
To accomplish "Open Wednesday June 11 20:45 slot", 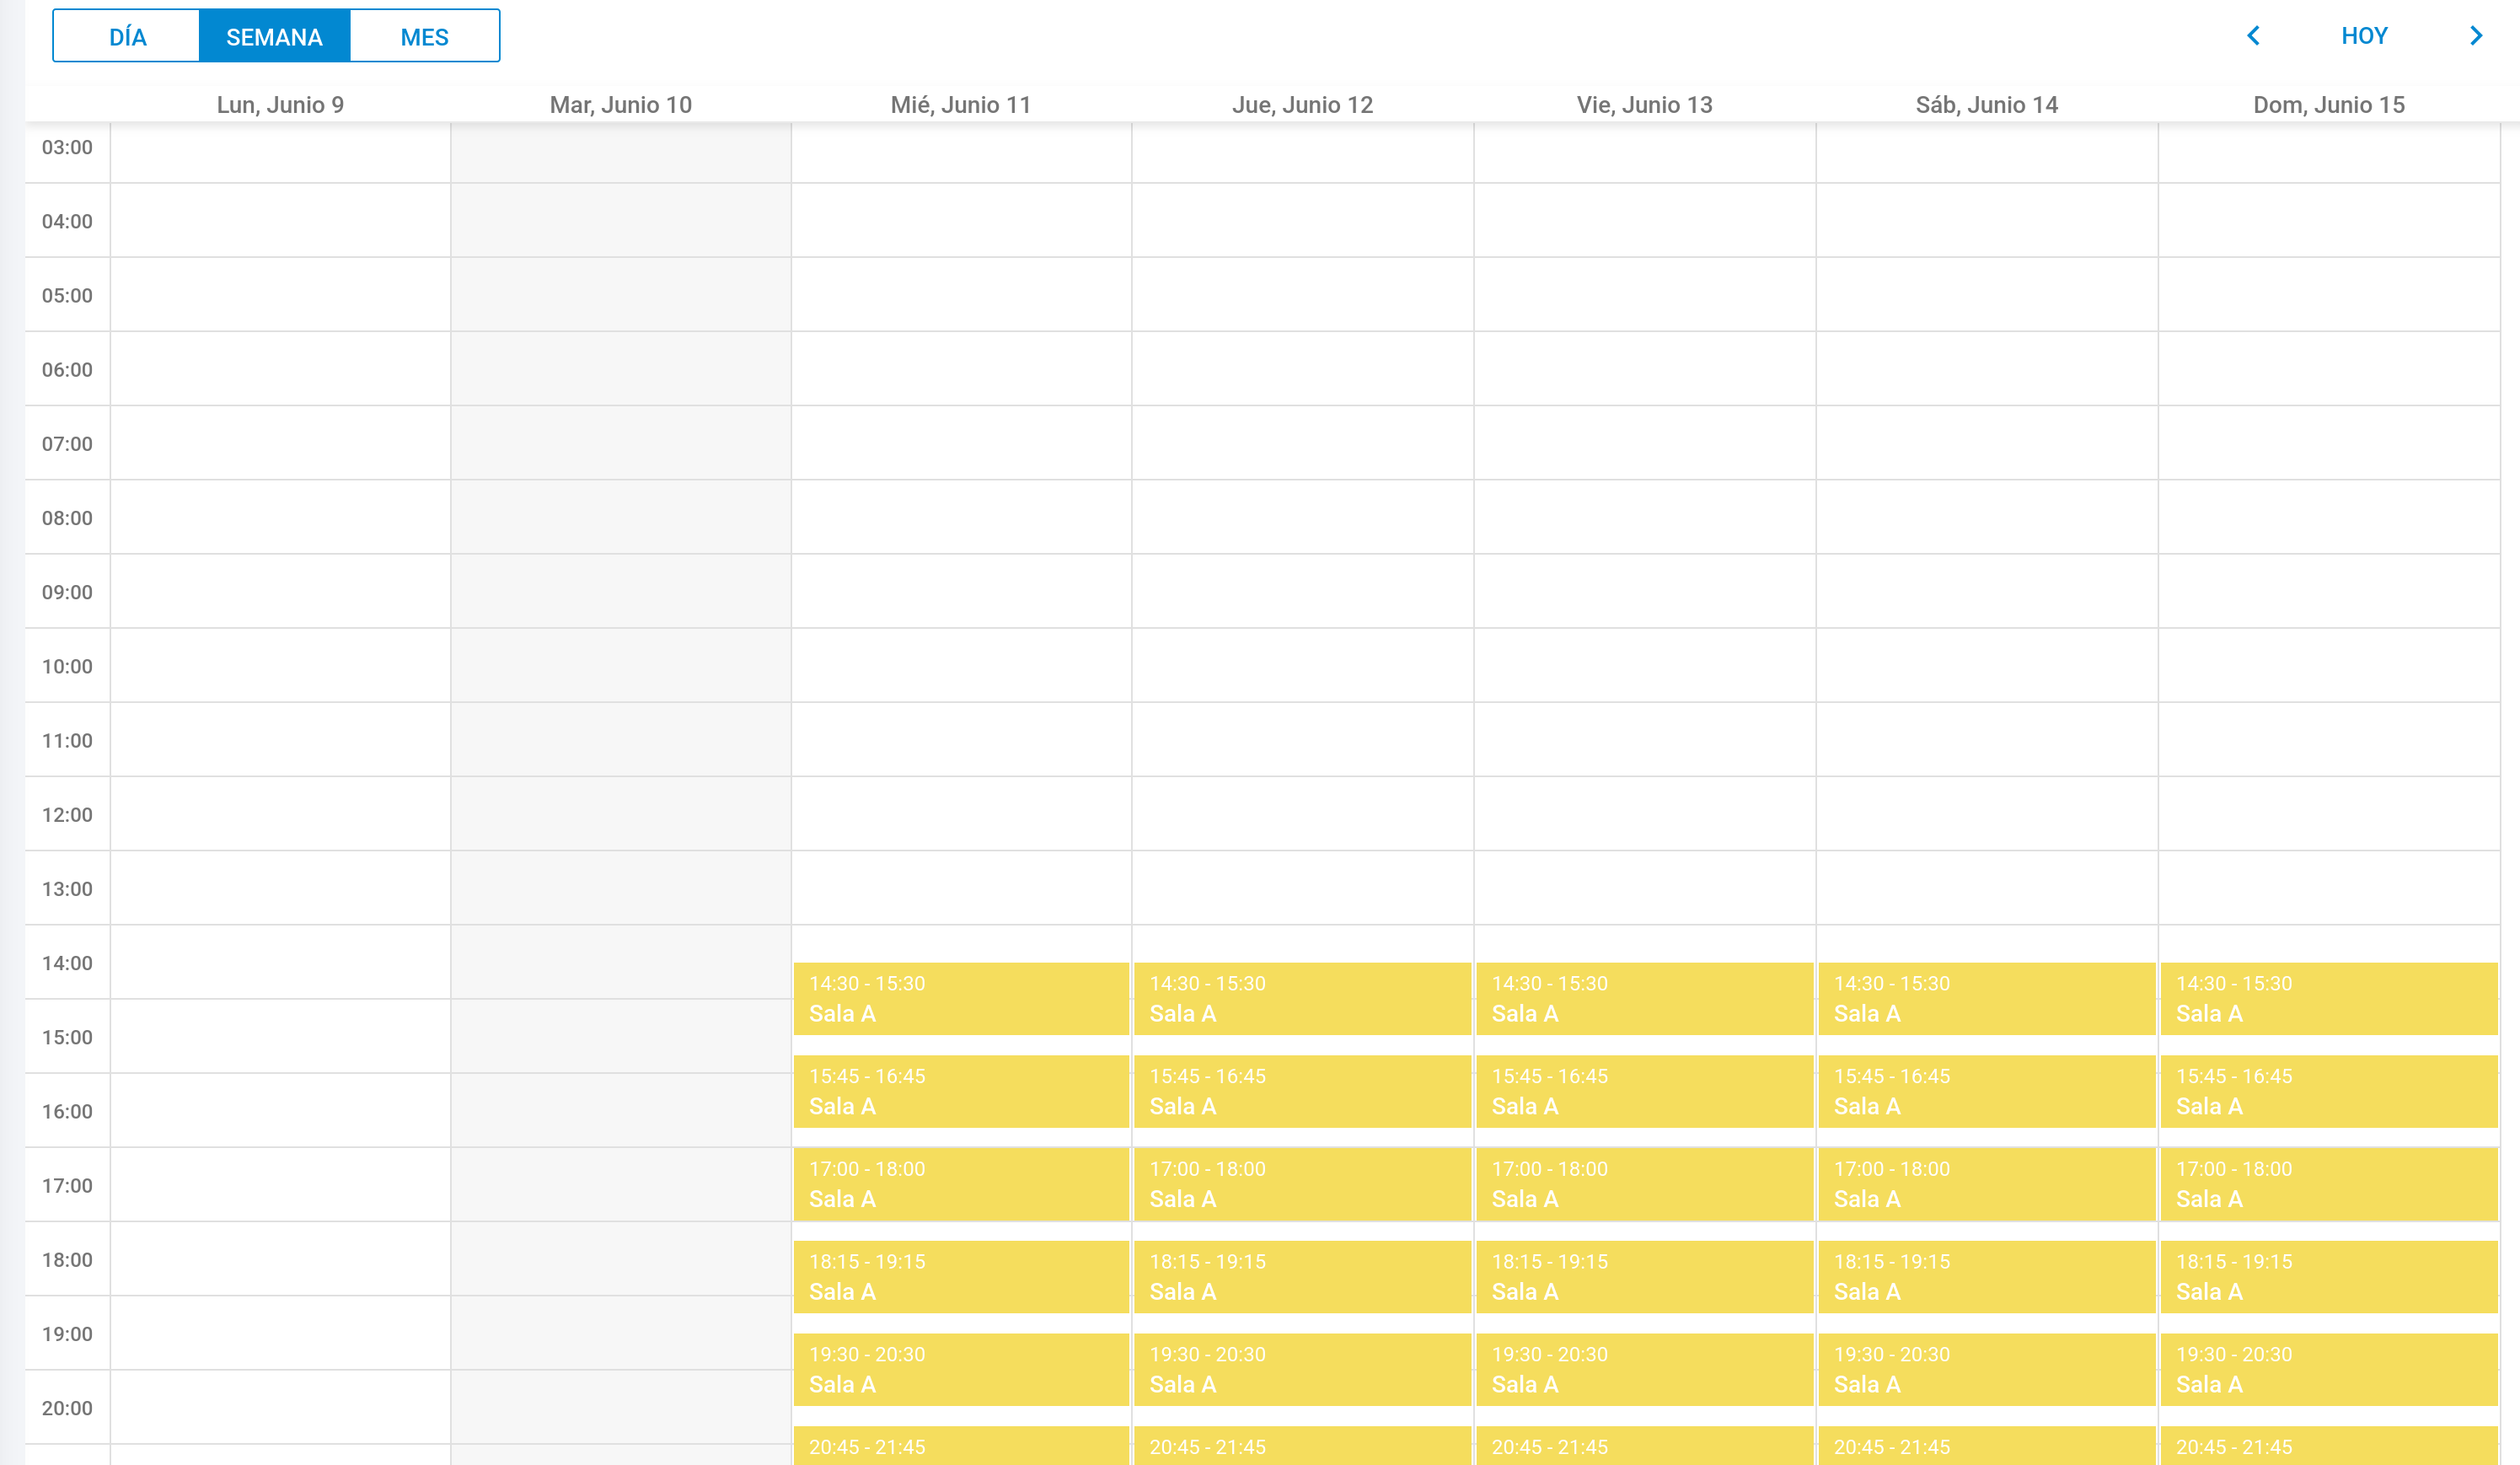I will click(960, 1446).
